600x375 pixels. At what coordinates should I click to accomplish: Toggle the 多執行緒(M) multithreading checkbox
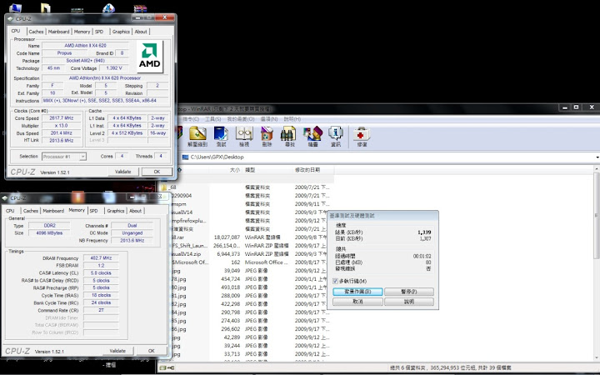pos(336,281)
